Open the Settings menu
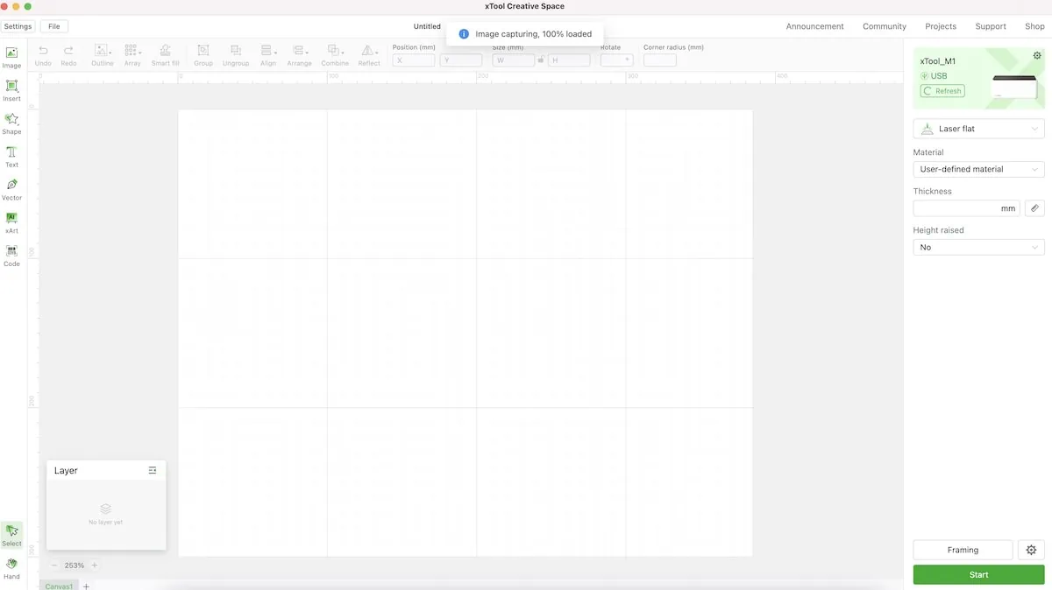 [18, 26]
